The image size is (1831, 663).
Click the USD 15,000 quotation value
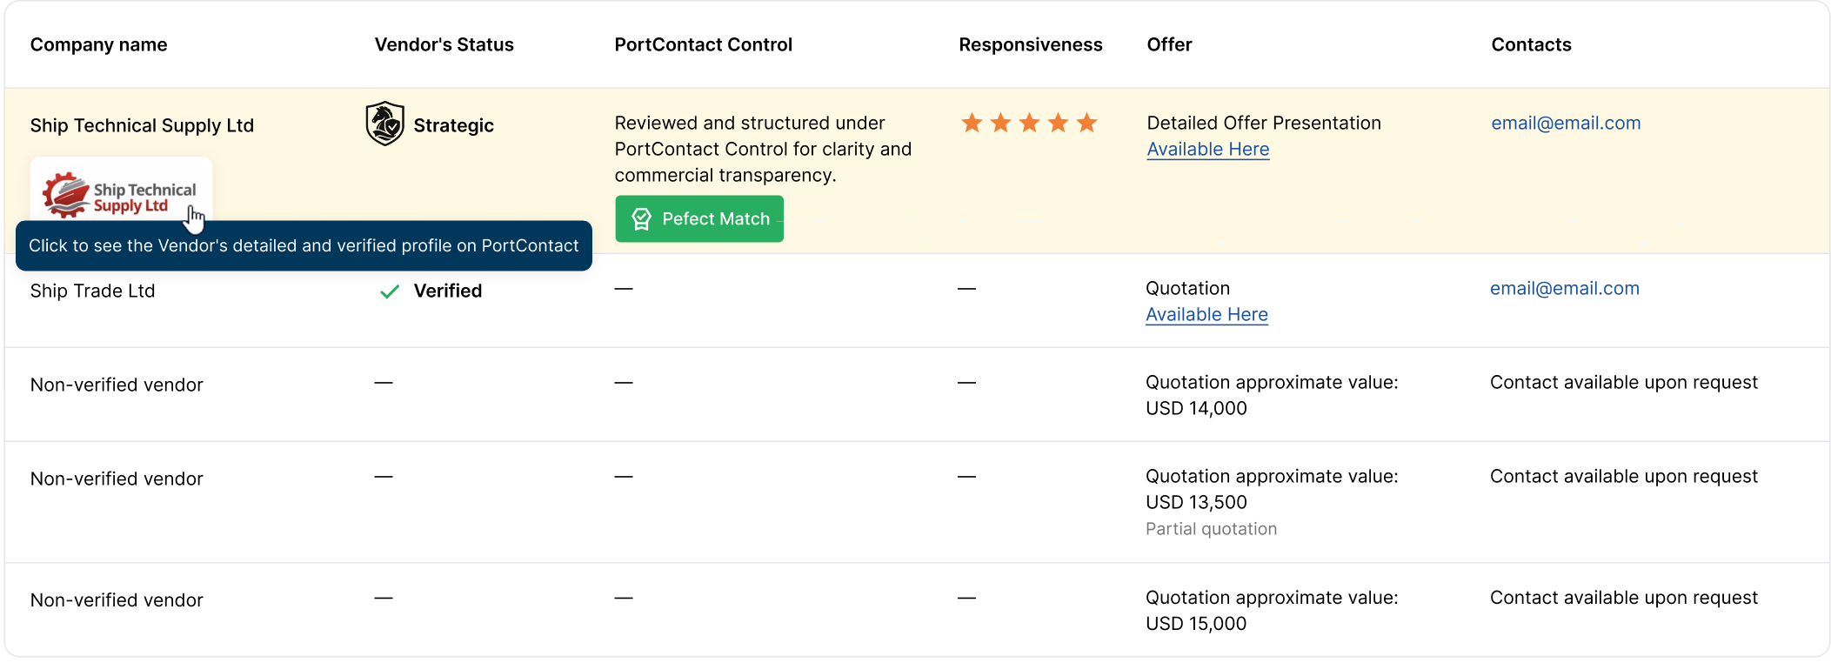point(1196,624)
